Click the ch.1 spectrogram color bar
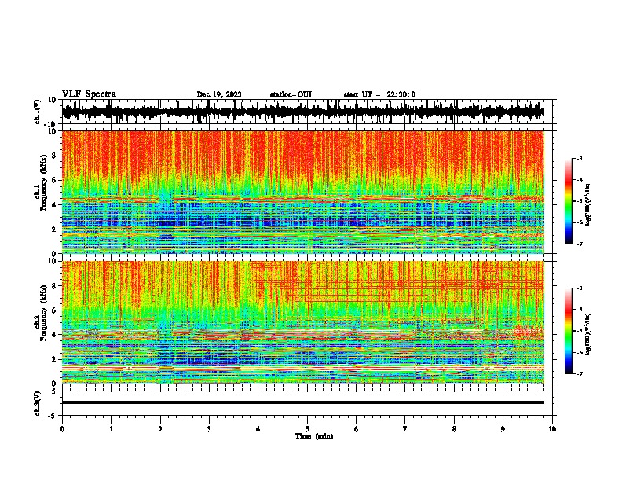The image size is (622, 481). click(x=568, y=201)
